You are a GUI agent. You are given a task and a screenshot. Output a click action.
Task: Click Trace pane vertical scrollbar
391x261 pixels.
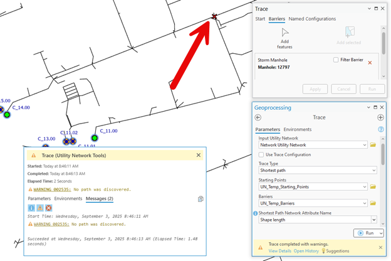click(383, 43)
